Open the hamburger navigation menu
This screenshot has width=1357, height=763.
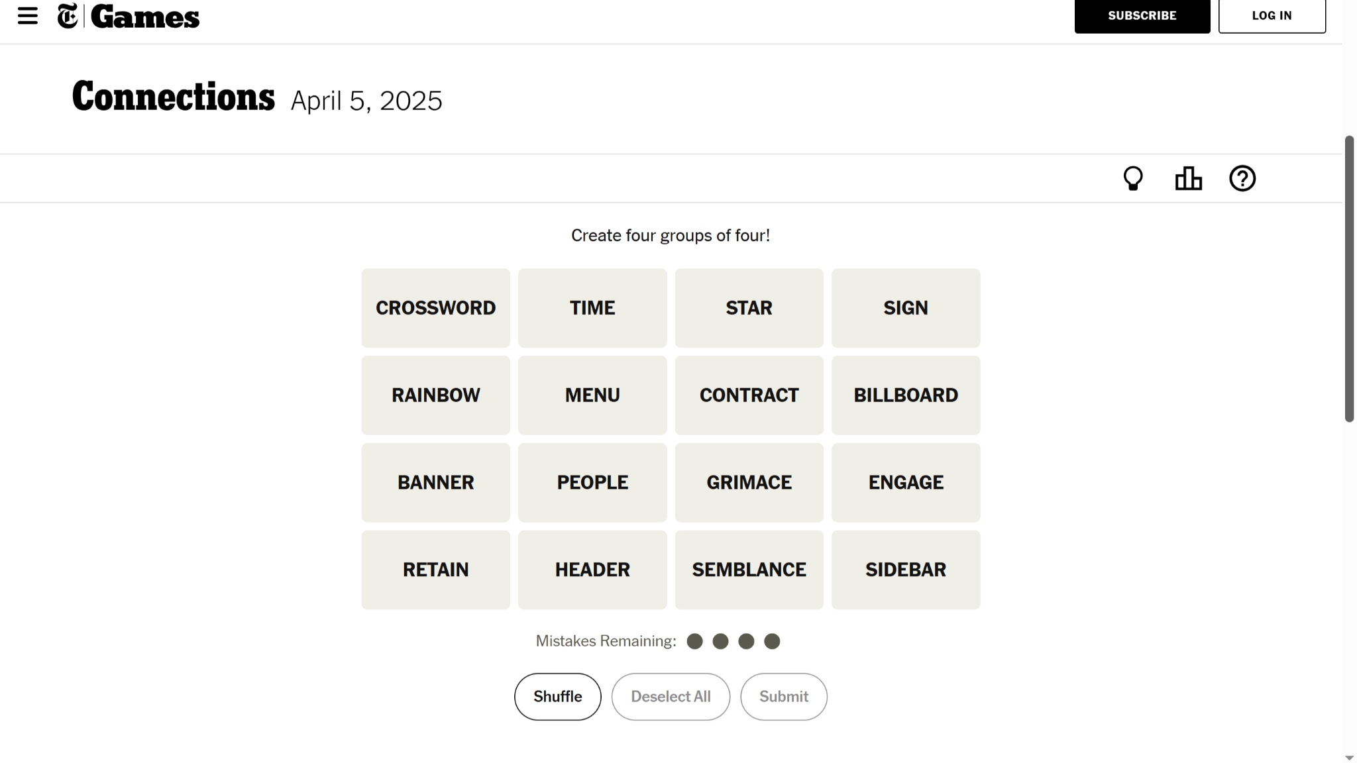[27, 16]
